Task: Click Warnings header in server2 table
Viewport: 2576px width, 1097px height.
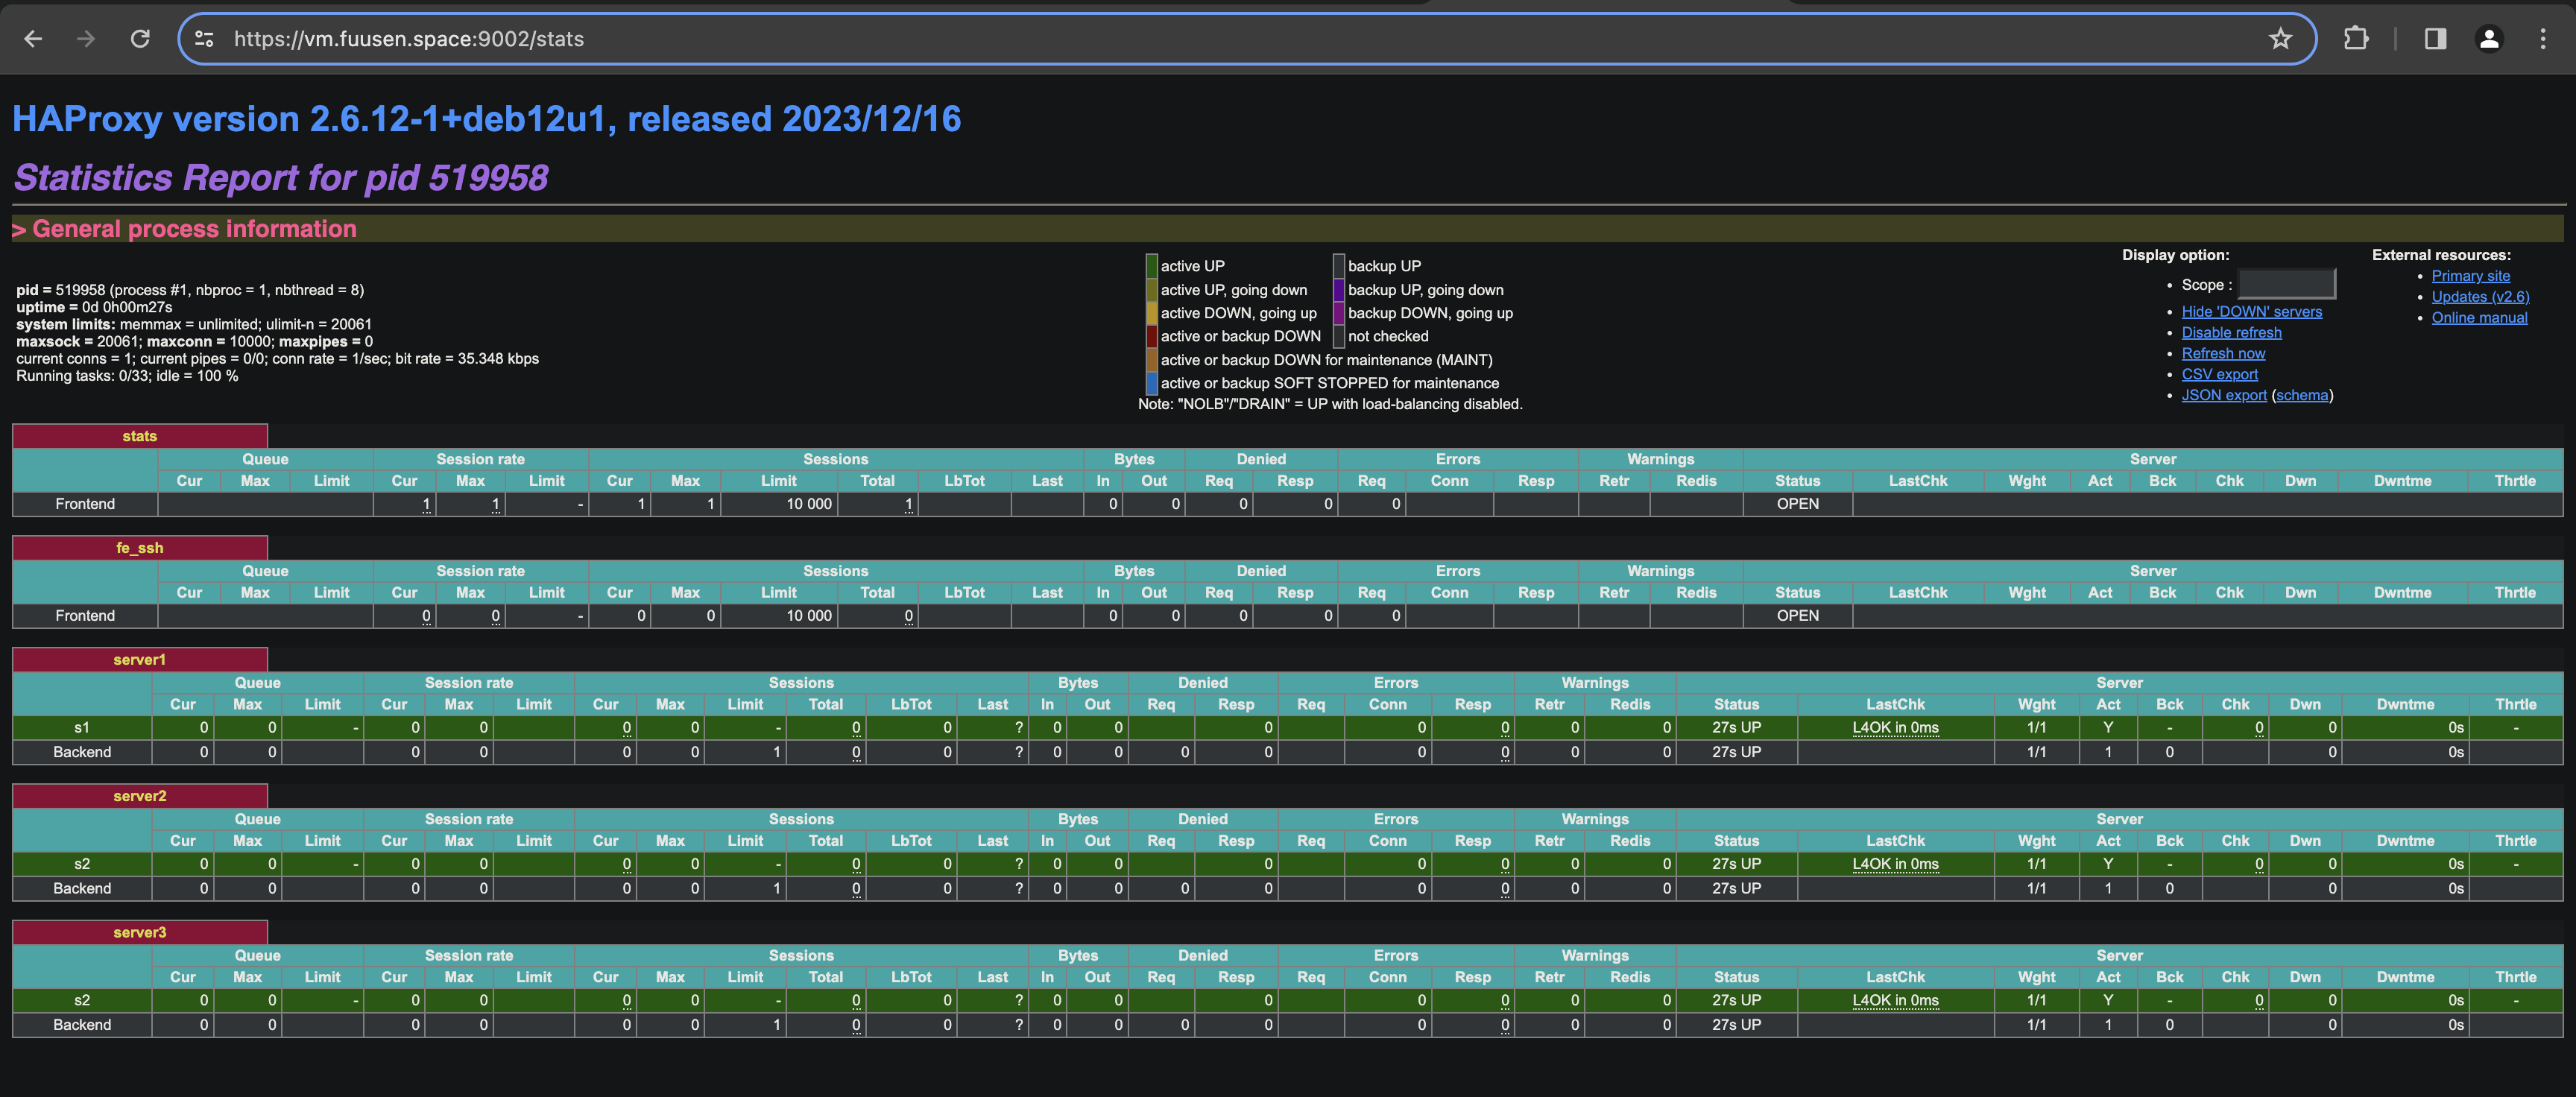Action: [x=1594, y=819]
